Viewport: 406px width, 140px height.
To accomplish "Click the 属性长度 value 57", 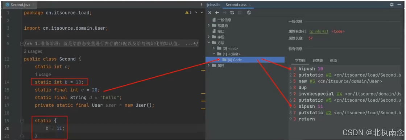I will [x=311, y=38].
